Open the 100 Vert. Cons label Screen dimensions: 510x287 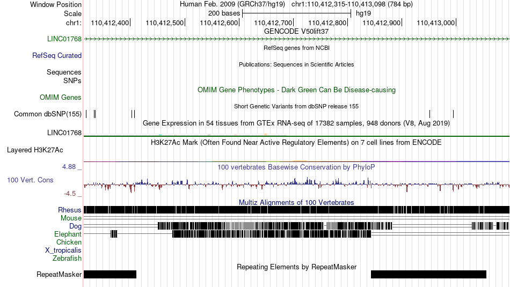30,180
